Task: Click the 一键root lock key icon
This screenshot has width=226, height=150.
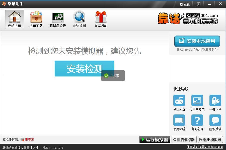Action: pos(215,100)
